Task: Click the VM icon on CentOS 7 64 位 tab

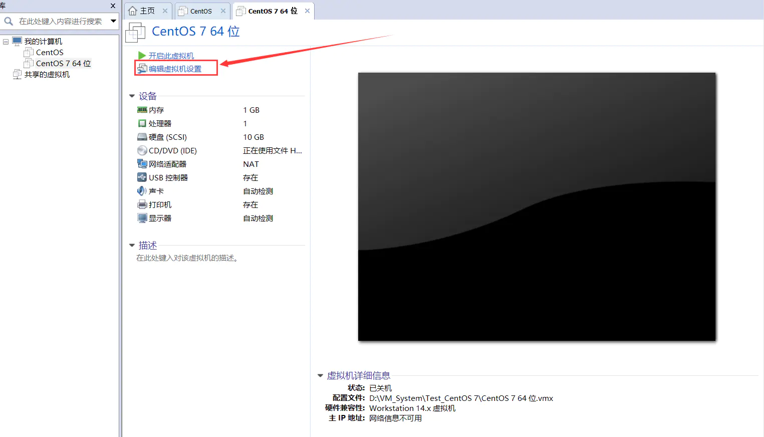Action: point(241,11)
